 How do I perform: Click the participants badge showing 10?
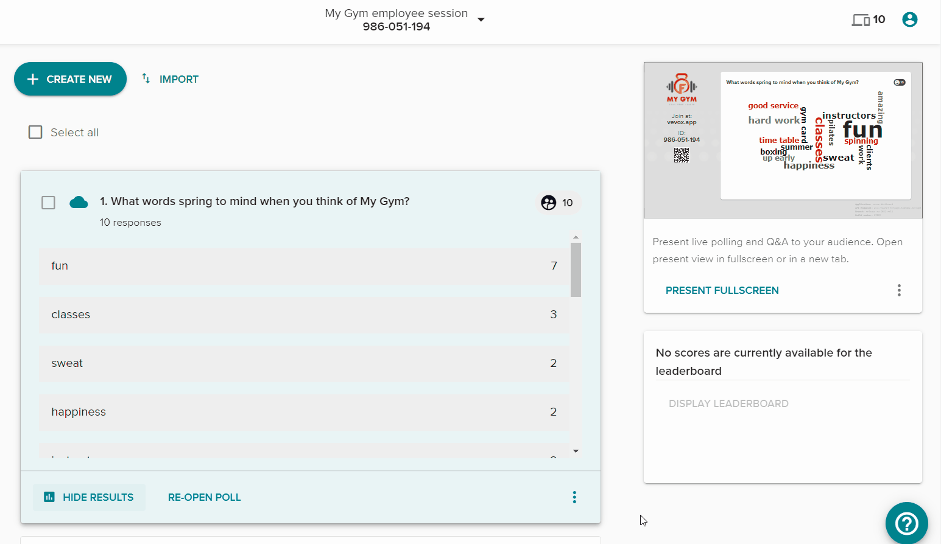[x=558, y=203]
